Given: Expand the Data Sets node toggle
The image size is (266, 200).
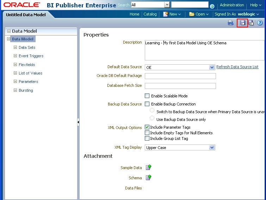Looking at the screenshot, I should (15, 47).
